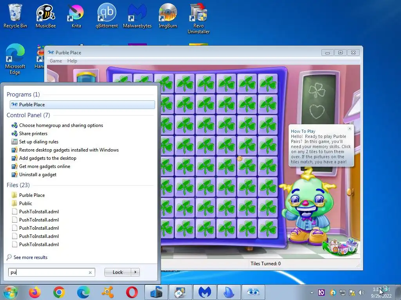
Task: Open Uninstall a gadget result
Action: pos(38,175)
